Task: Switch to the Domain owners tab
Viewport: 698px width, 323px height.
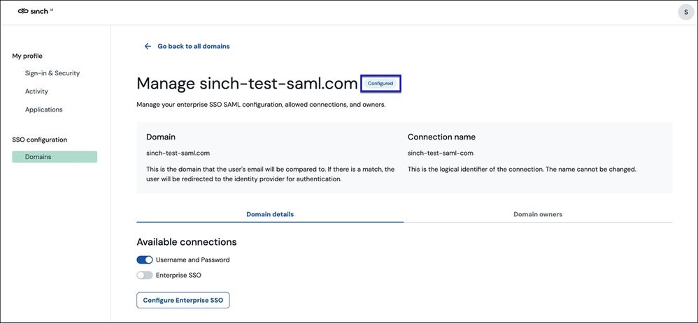Action: point(538,214)
